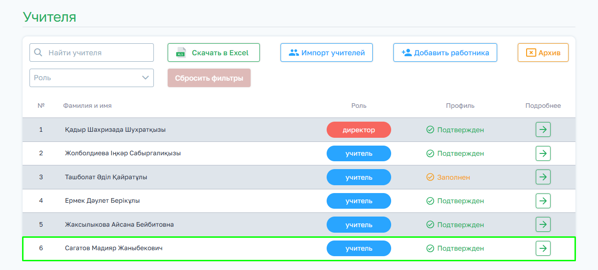Screen dimensions: 598x270
Task: Open details arrow for Сагатов Мадияр
Action: (543, 248)
